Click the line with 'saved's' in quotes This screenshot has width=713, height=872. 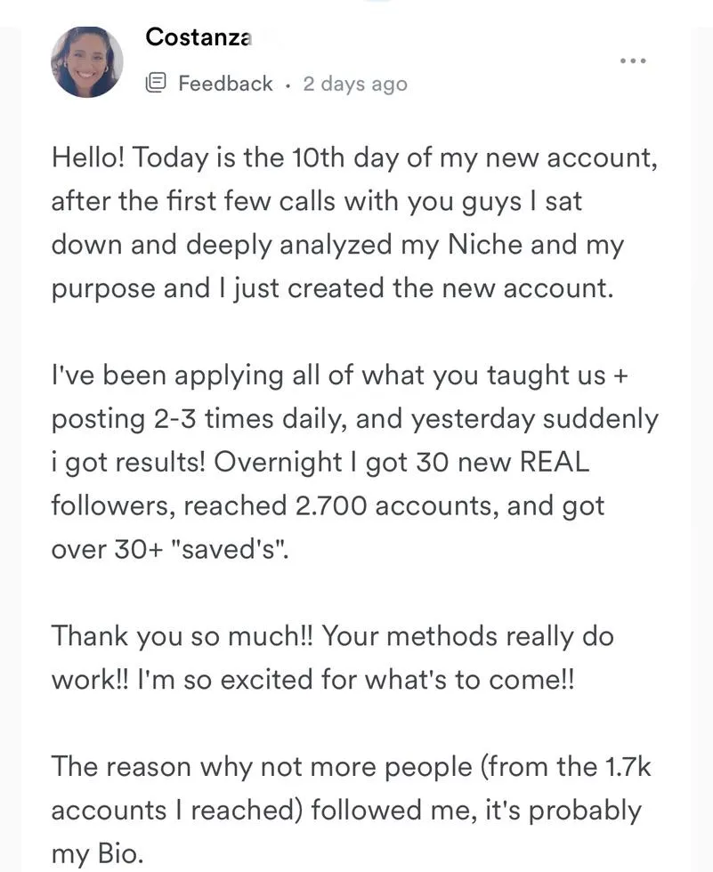[170, 550]
